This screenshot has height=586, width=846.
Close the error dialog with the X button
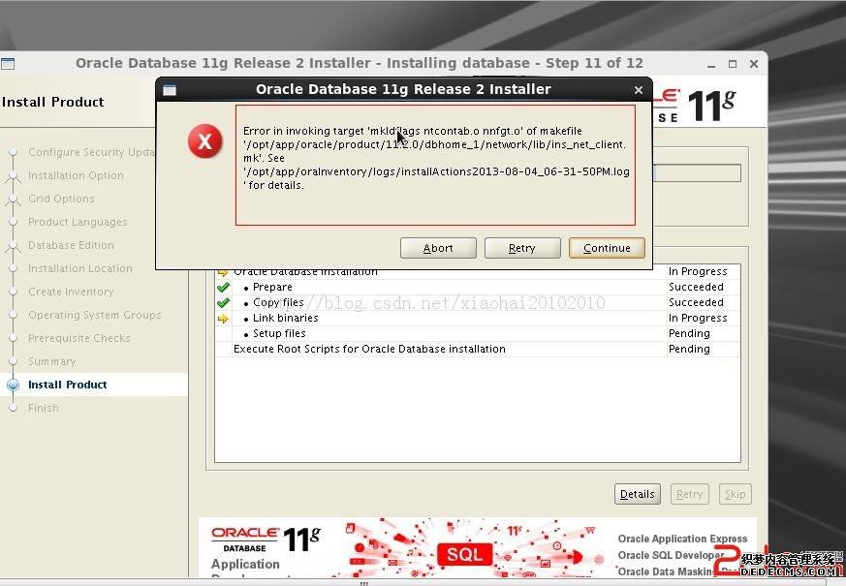(x=638, y=90)
